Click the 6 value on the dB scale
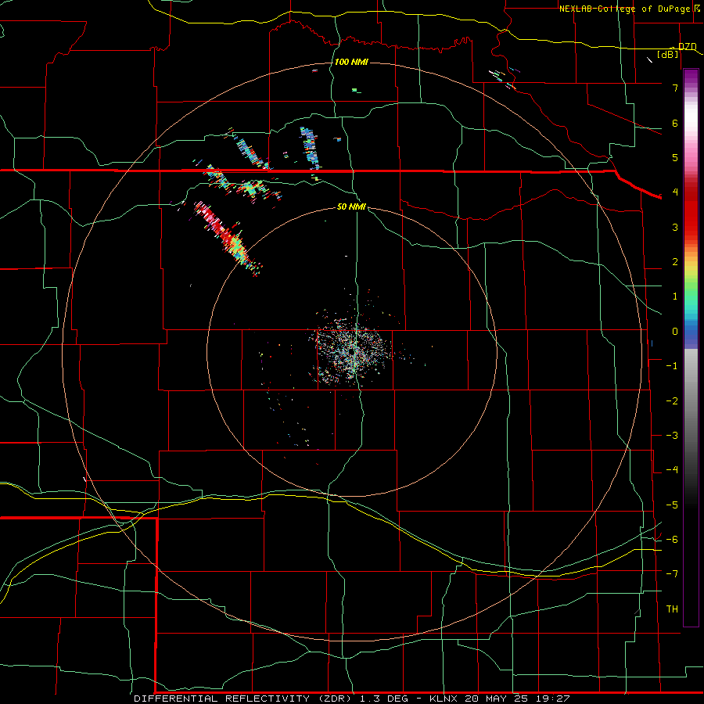This screenshot has height=704, width=704. coord(675,123)
